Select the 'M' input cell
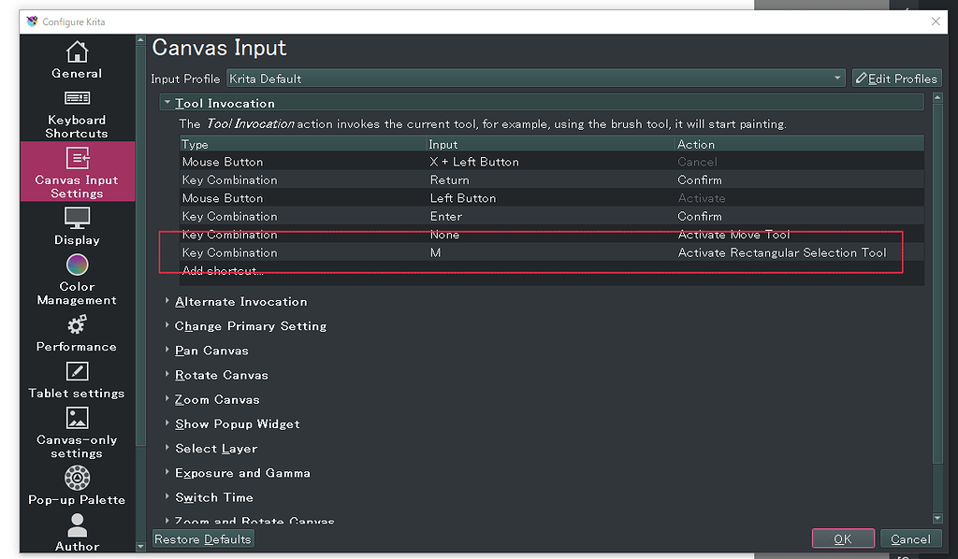 [x=436, y=252]
